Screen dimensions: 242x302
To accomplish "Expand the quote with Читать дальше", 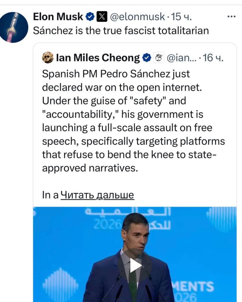I will [x=97, y=195].
